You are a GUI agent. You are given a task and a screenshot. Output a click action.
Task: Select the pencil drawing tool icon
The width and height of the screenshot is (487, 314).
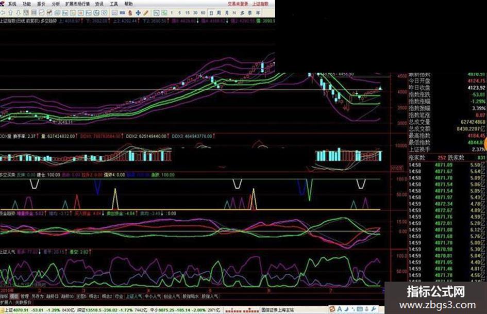pos(146,13)
